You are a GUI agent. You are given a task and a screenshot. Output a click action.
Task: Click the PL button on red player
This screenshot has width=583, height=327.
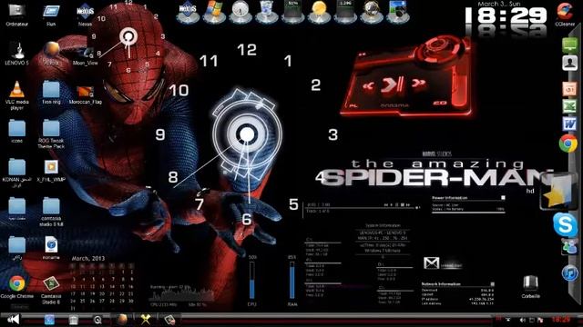click(354, 106)
